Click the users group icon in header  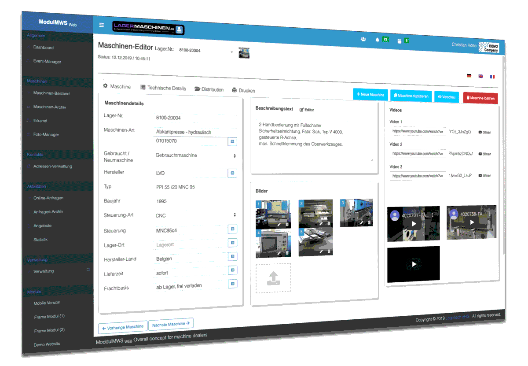click(363, 39)
